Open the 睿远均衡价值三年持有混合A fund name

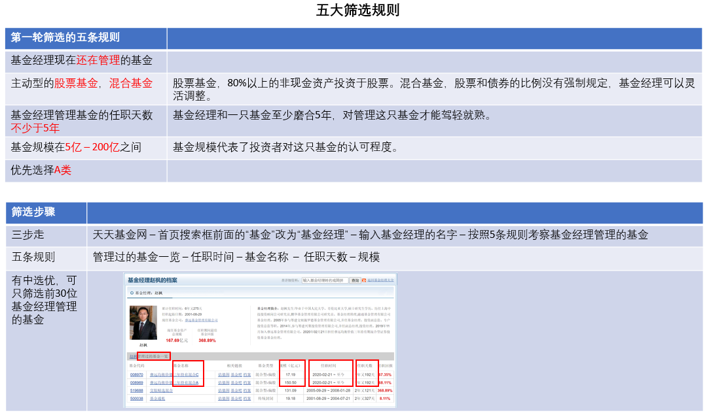coord(174,382)
